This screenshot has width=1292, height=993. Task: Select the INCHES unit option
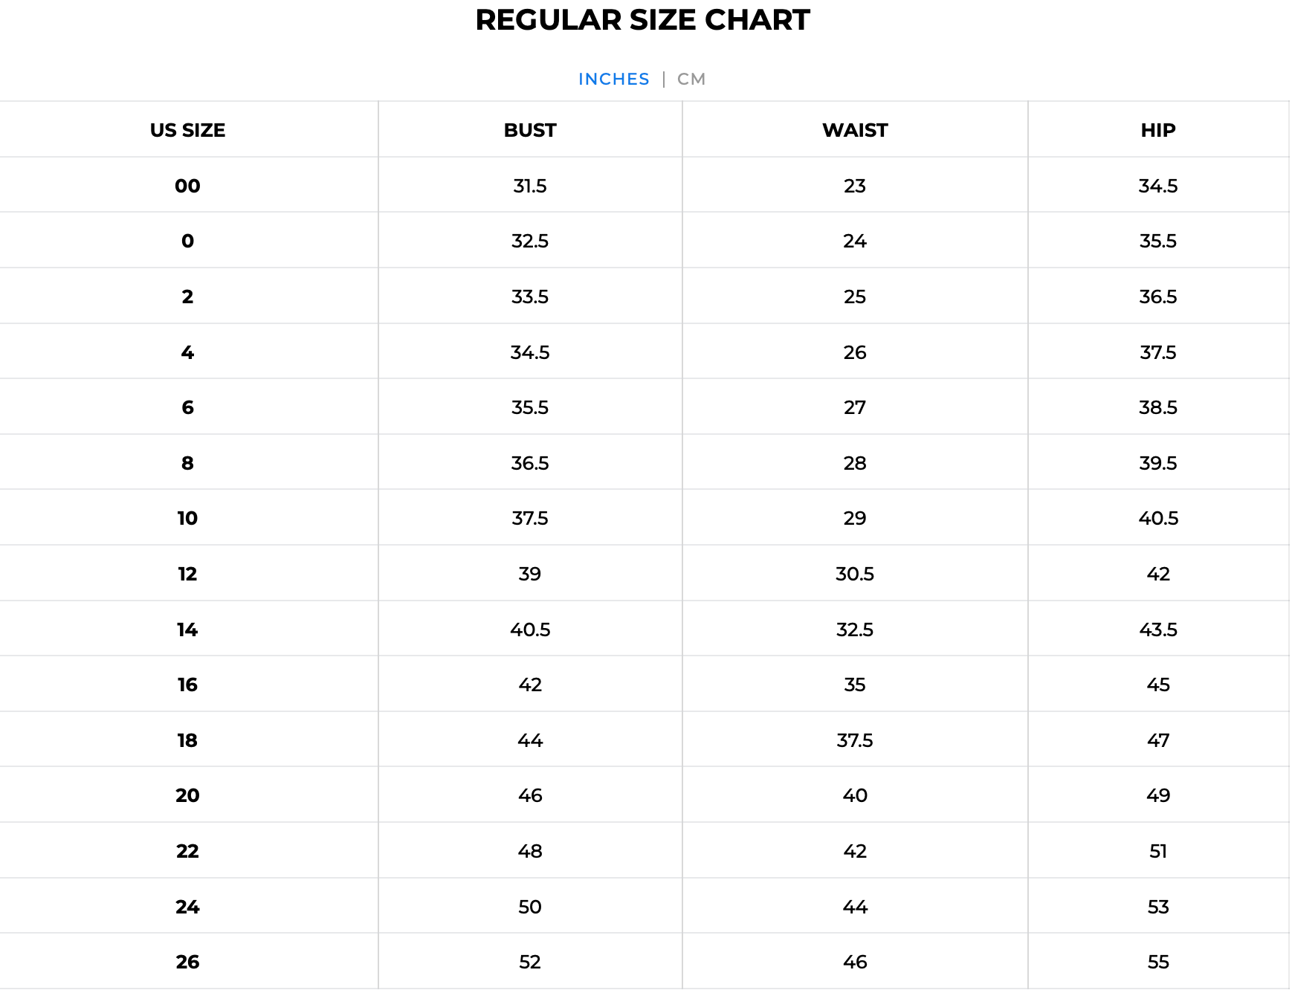[x=613, y=78]
